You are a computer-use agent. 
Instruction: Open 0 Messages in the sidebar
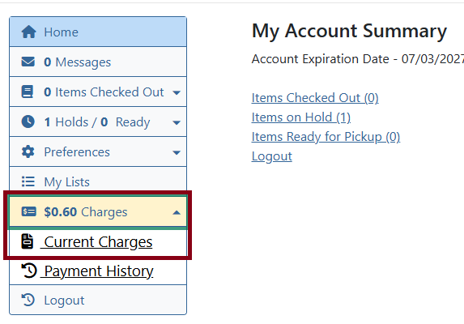click(x=98, y=62)
